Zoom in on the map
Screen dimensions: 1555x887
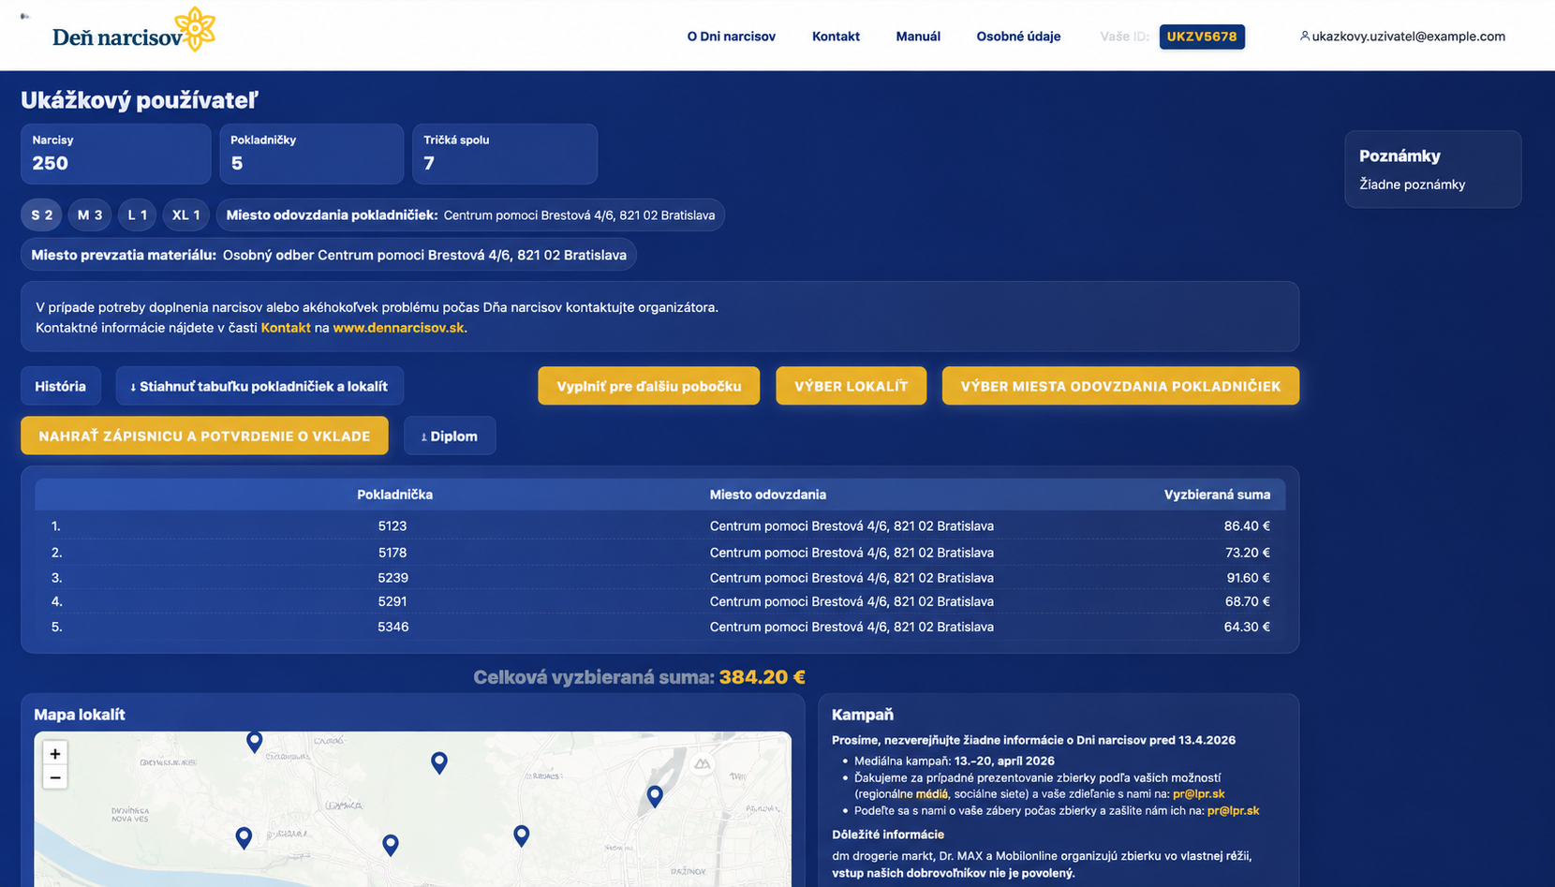click(x=55, y=753)
